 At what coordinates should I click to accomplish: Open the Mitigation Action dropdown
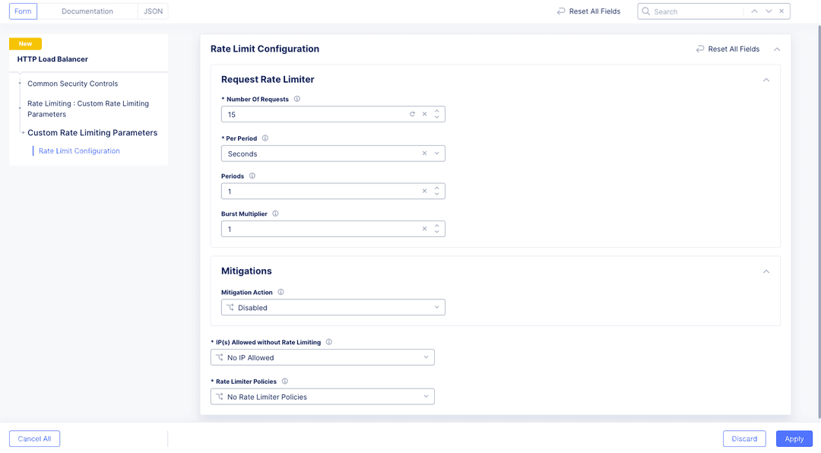436,307
